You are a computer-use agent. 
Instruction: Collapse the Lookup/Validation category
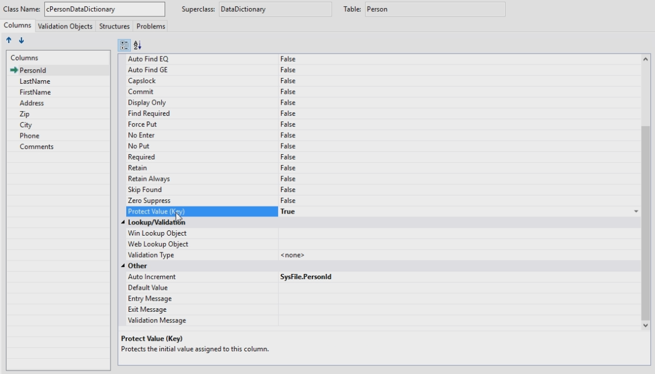tap(123, 223)
